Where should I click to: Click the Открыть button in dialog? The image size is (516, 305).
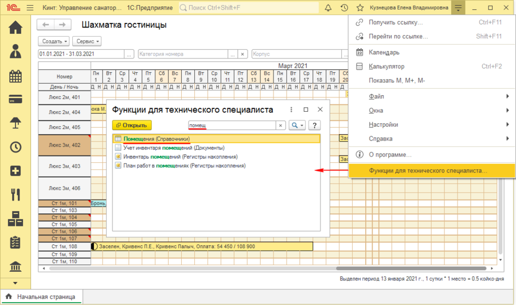[132, 126]
